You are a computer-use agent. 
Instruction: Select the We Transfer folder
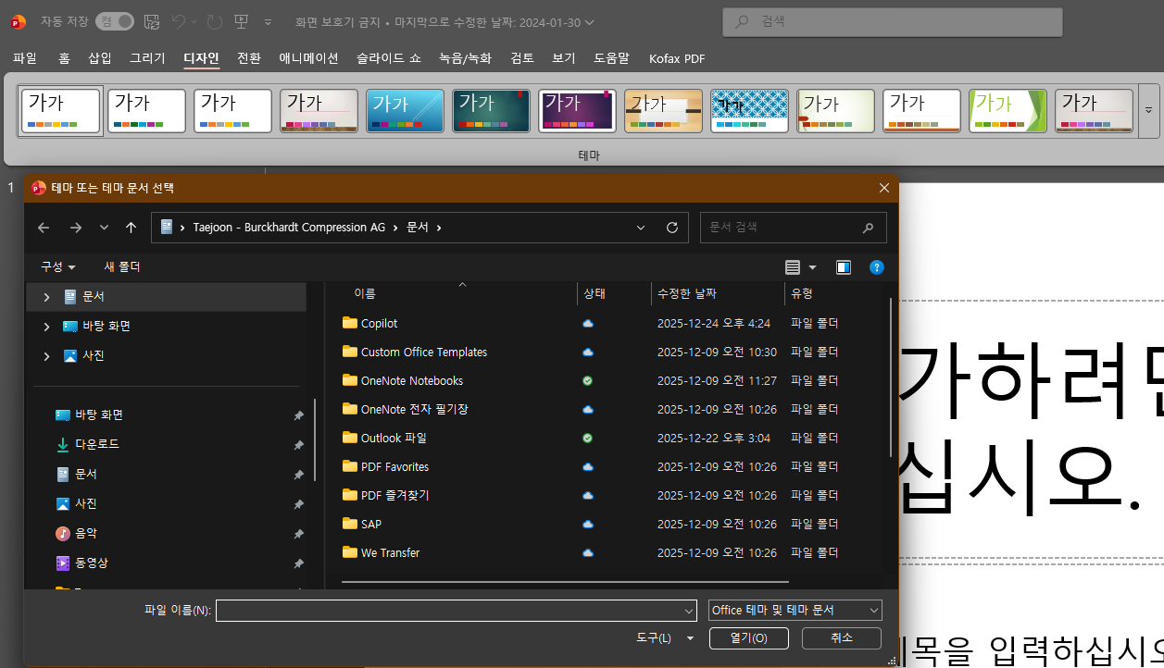[x=390, y=552]
